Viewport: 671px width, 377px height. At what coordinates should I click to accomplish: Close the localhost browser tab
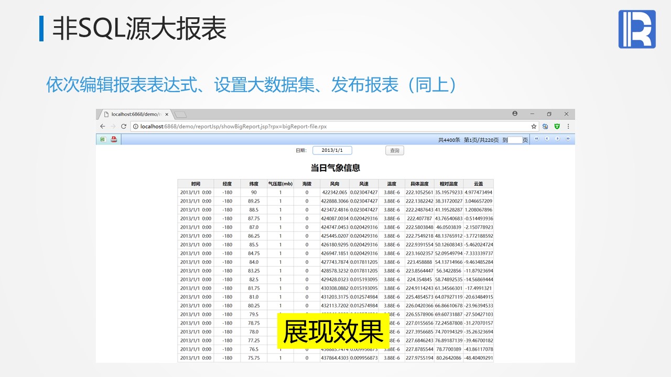tap(167, 114)
